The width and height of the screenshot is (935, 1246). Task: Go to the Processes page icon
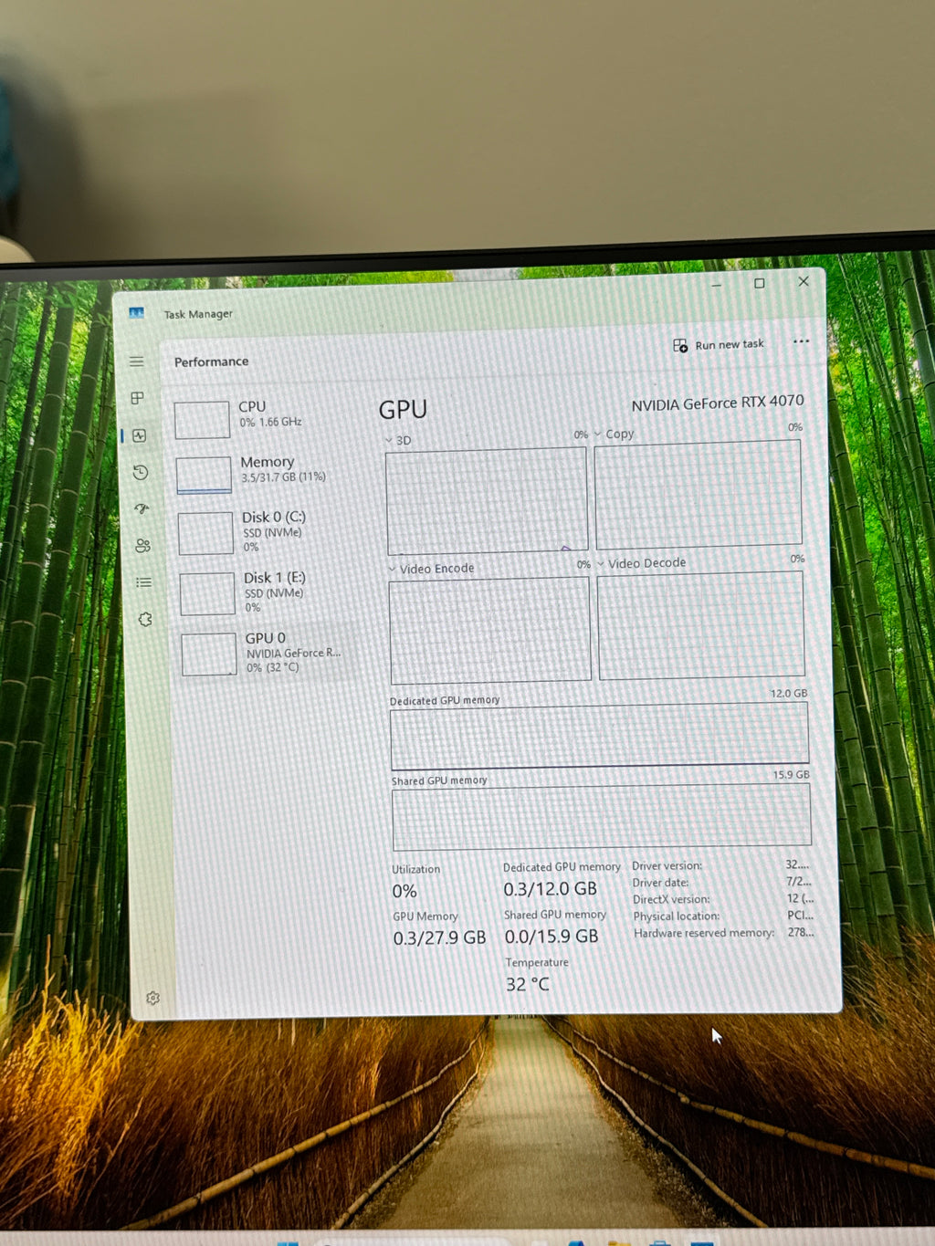pyautogui.click(x=138, y=398)
